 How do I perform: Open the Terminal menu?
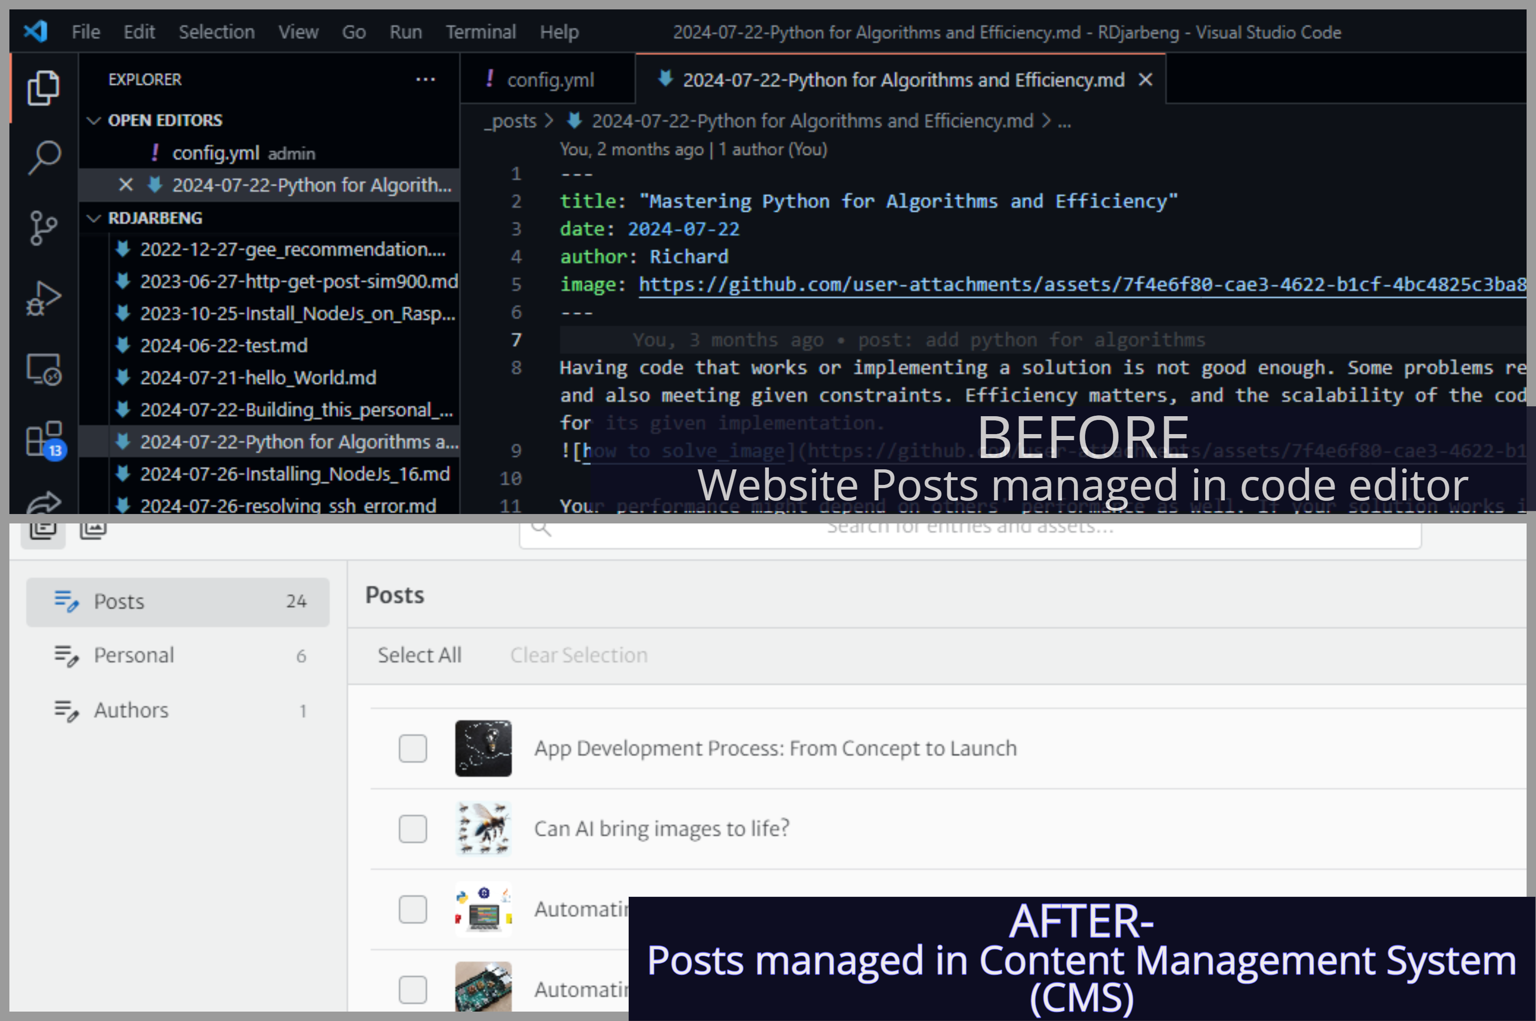click(480, 31)
